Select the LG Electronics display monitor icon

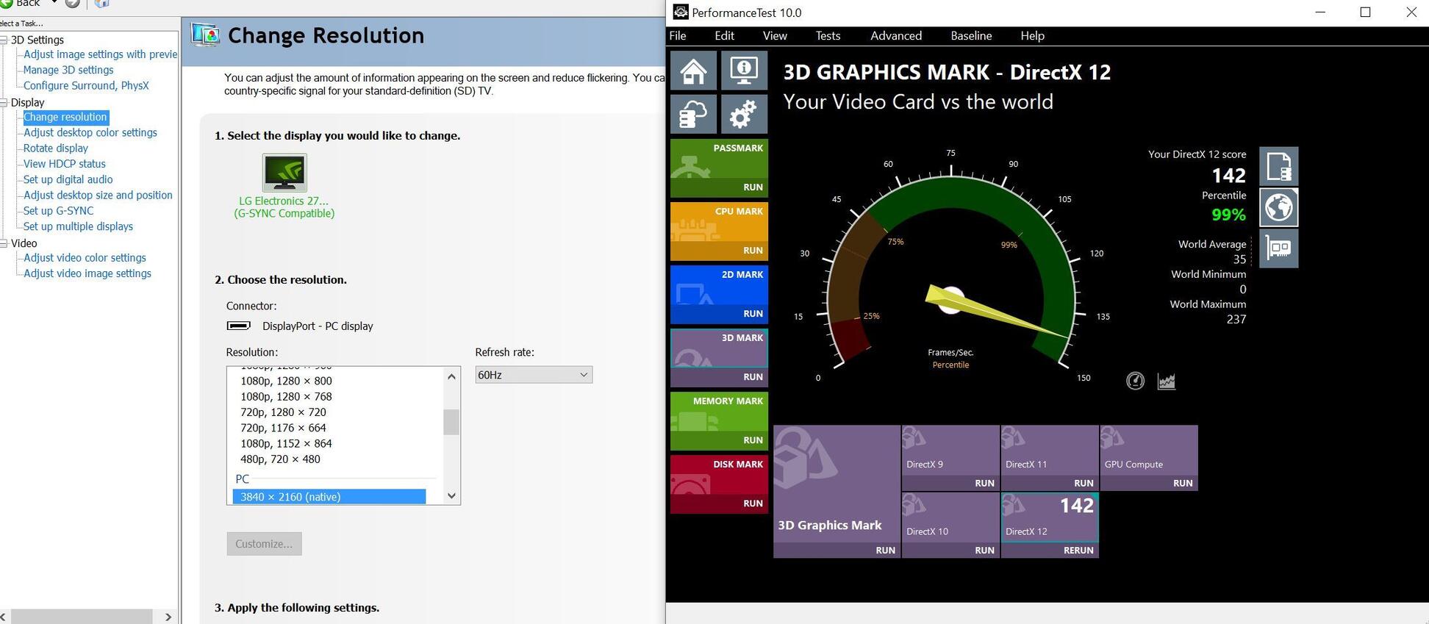click(x=284, y=173)
